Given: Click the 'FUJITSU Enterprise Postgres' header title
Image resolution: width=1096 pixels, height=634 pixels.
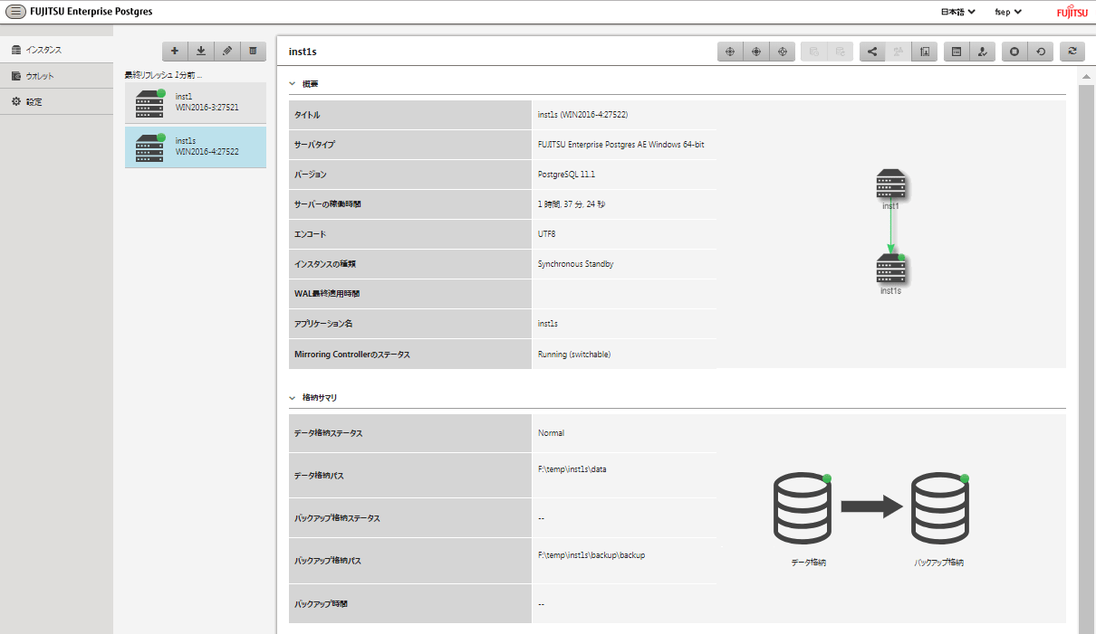Looking at the screenshot, I should [x=91, y=12].
